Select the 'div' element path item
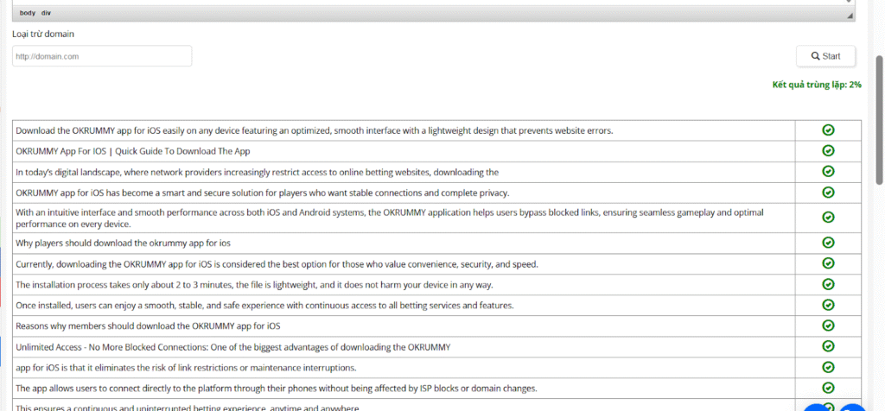Viewport: 885px width, 411px height. click(46, 13)
